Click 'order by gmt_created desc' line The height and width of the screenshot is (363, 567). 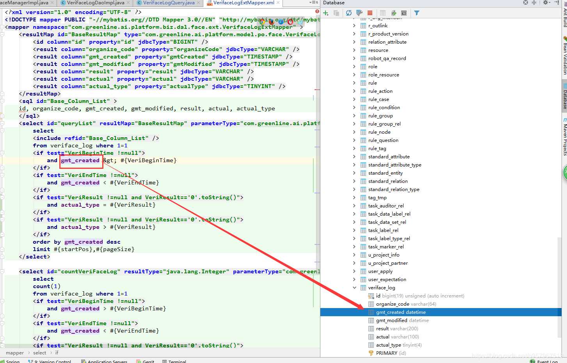point(76,242)
